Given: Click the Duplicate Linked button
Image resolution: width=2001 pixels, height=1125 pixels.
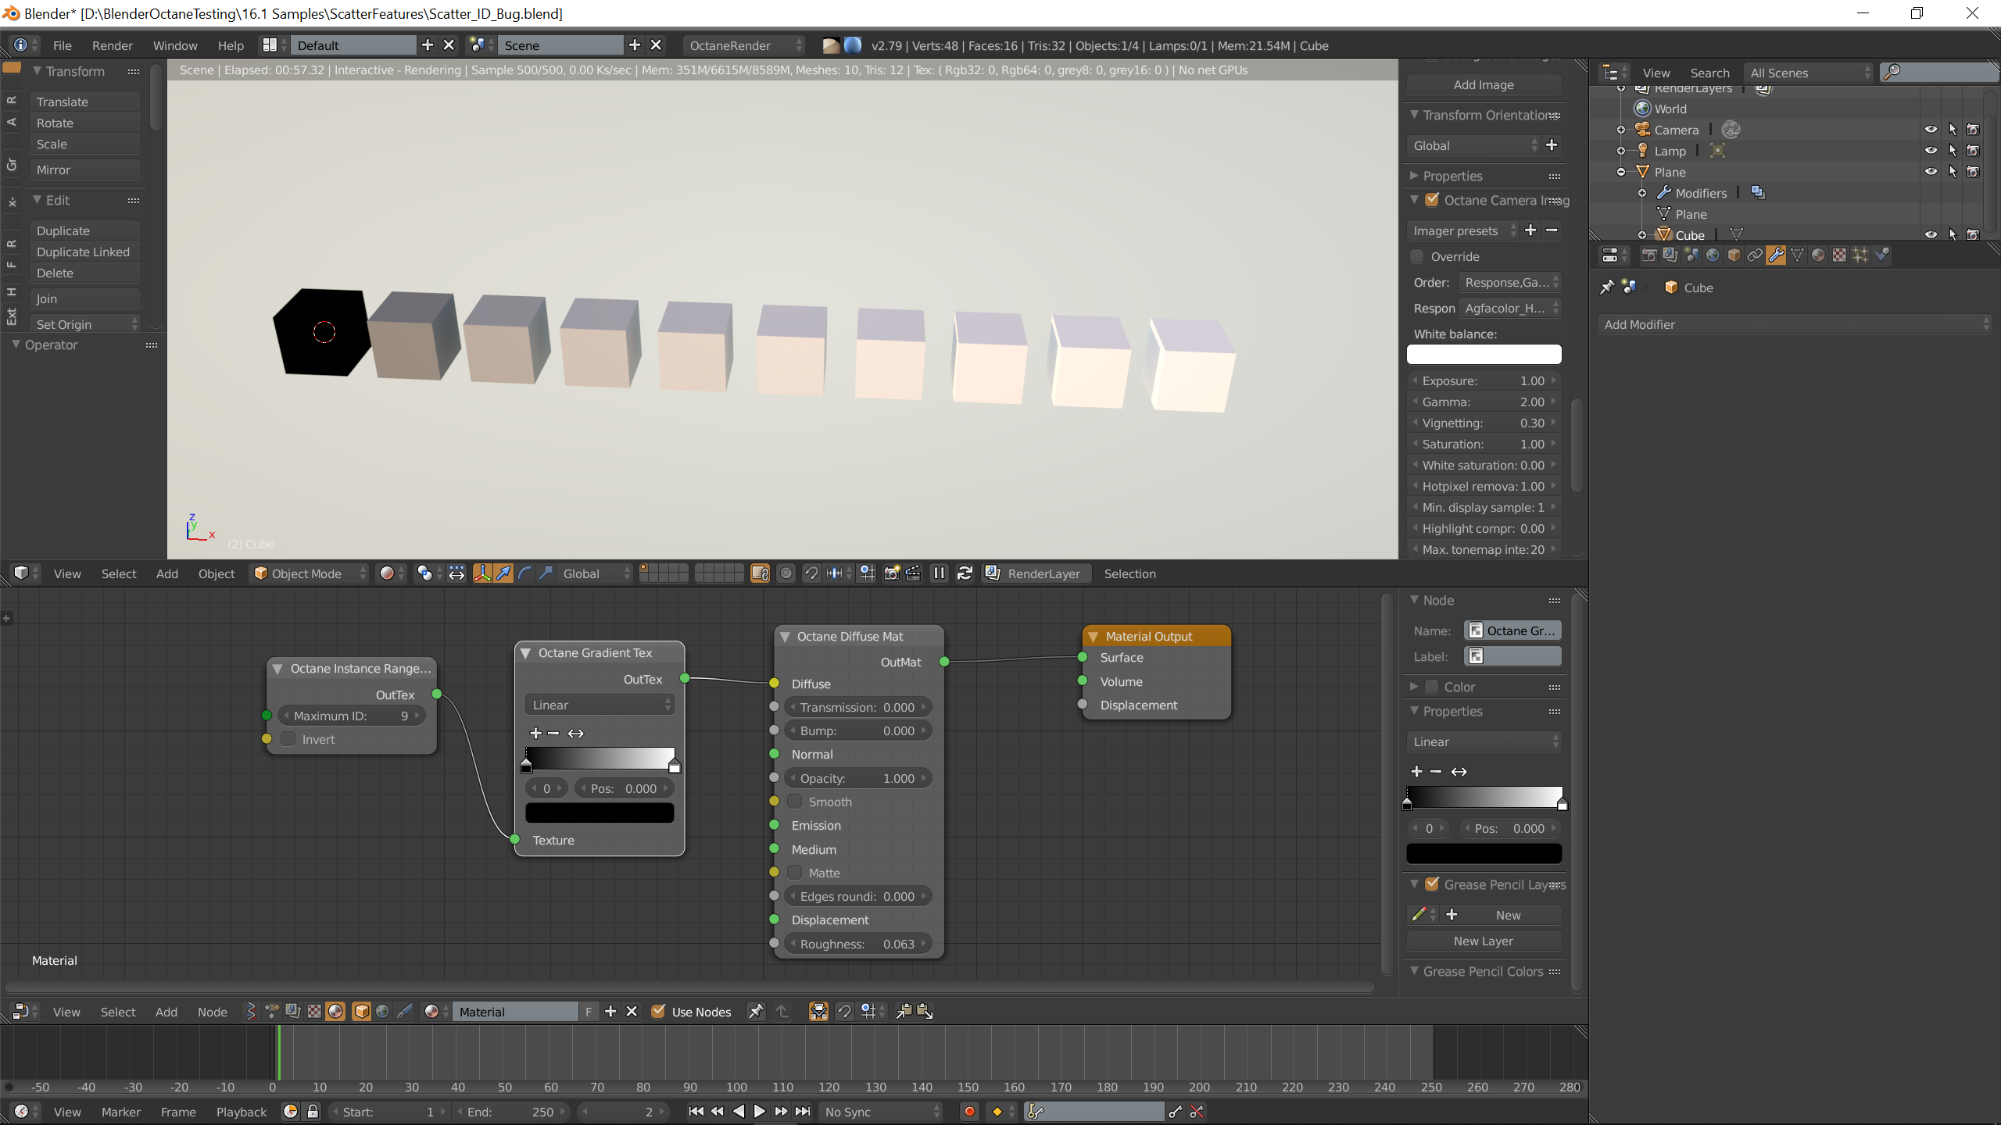Looking at the screenshot, I should pyautogui.click(x=83, y=252).
